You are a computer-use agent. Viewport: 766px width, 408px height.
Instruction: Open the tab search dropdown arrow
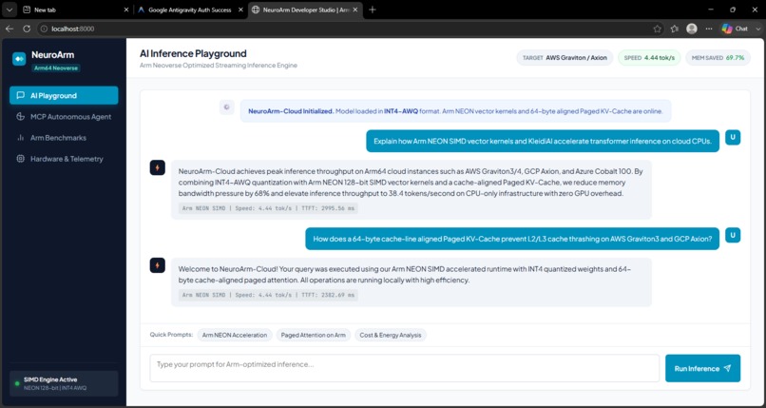[10, 10]
